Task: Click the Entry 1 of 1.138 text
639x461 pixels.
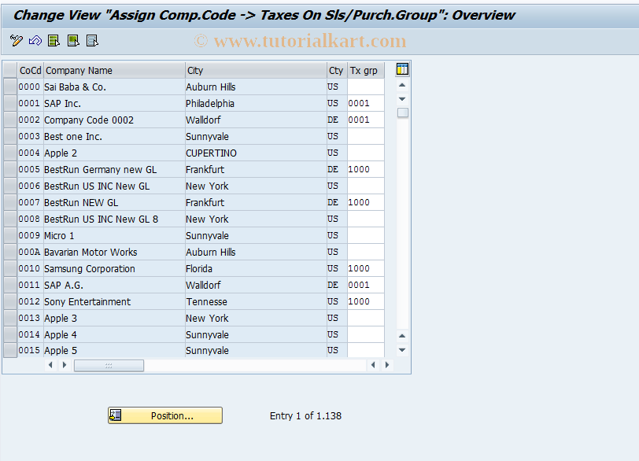Action: pyautogui.click(x=305, y=416)
